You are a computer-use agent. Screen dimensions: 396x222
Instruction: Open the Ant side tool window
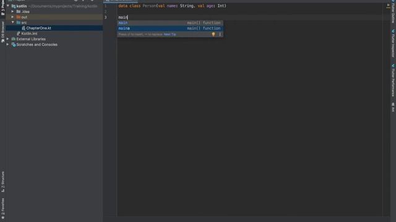393,107
